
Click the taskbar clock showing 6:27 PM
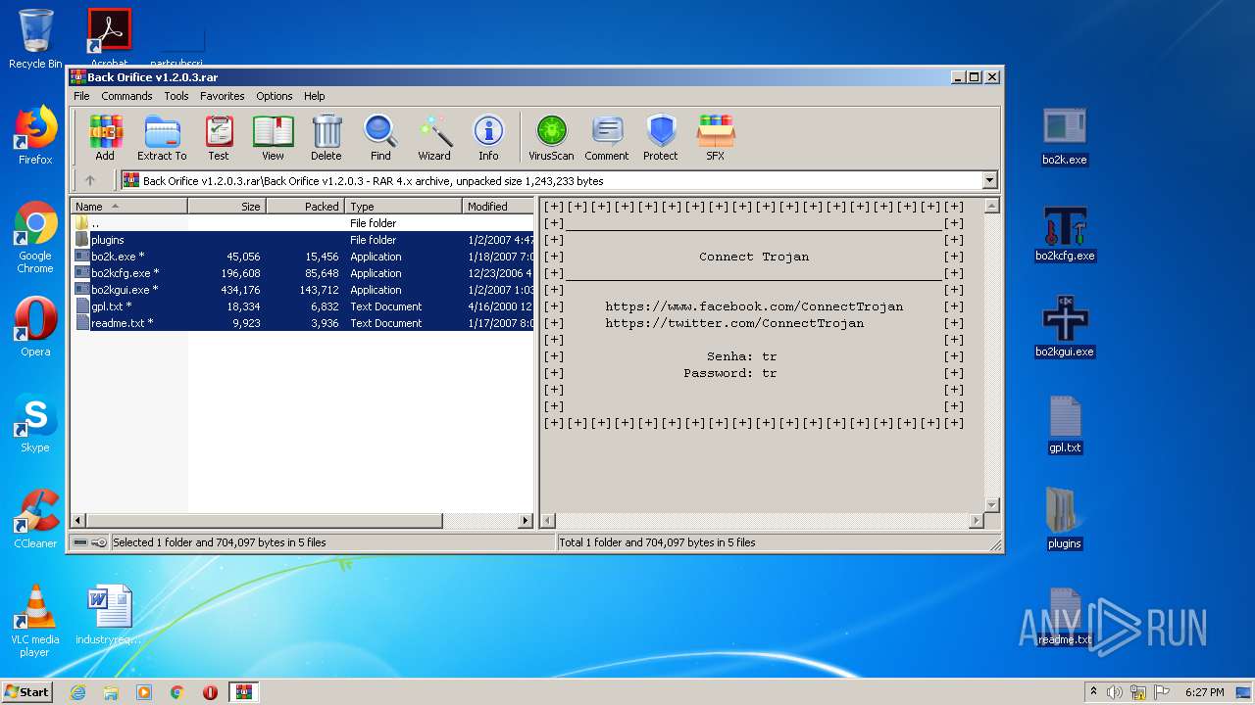(x=1204, y=692)
